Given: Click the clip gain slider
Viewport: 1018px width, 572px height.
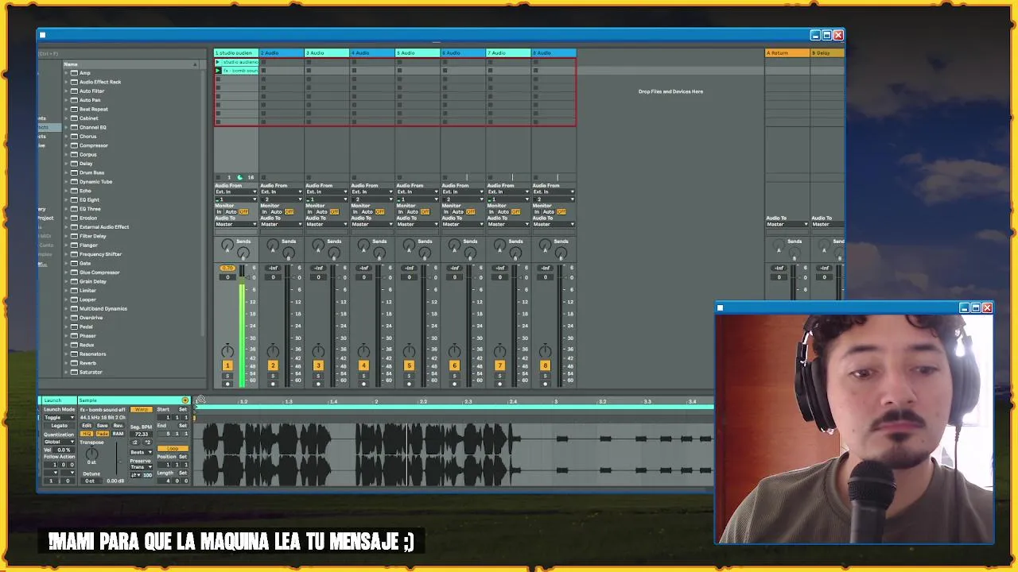Looking at the screenshot, I should pyautogui.click(x=116, y=458).
